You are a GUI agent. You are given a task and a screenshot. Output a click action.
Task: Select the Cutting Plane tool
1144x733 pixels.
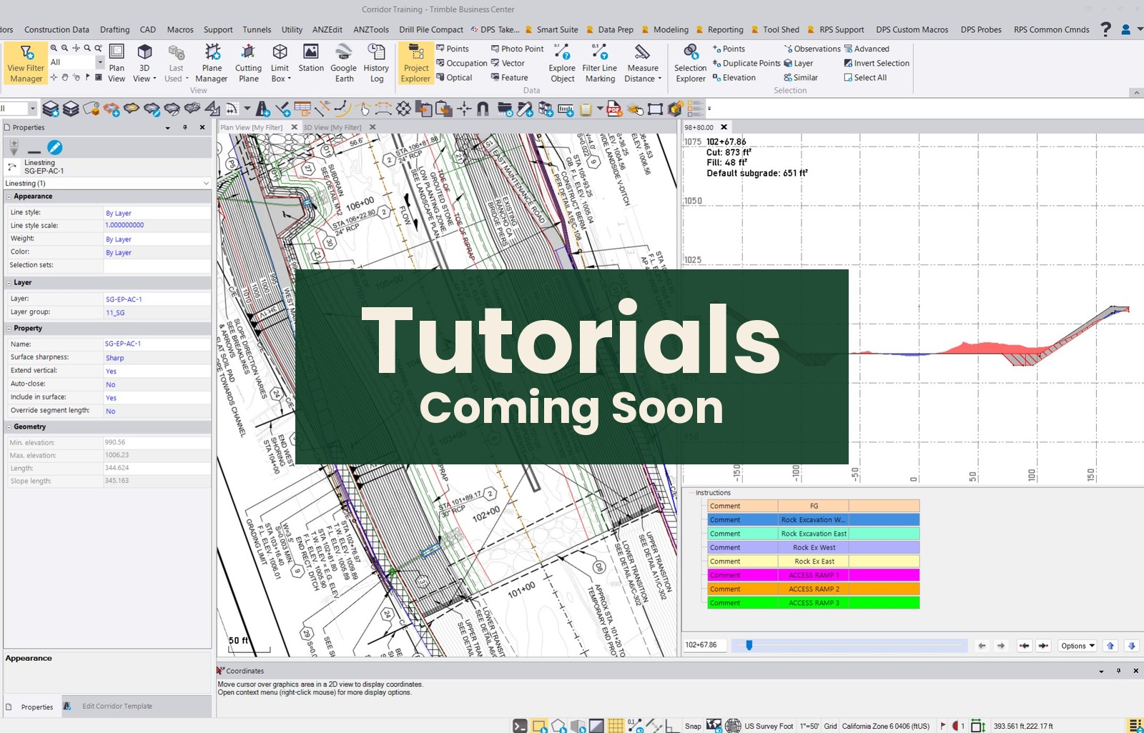click(248, 63)
